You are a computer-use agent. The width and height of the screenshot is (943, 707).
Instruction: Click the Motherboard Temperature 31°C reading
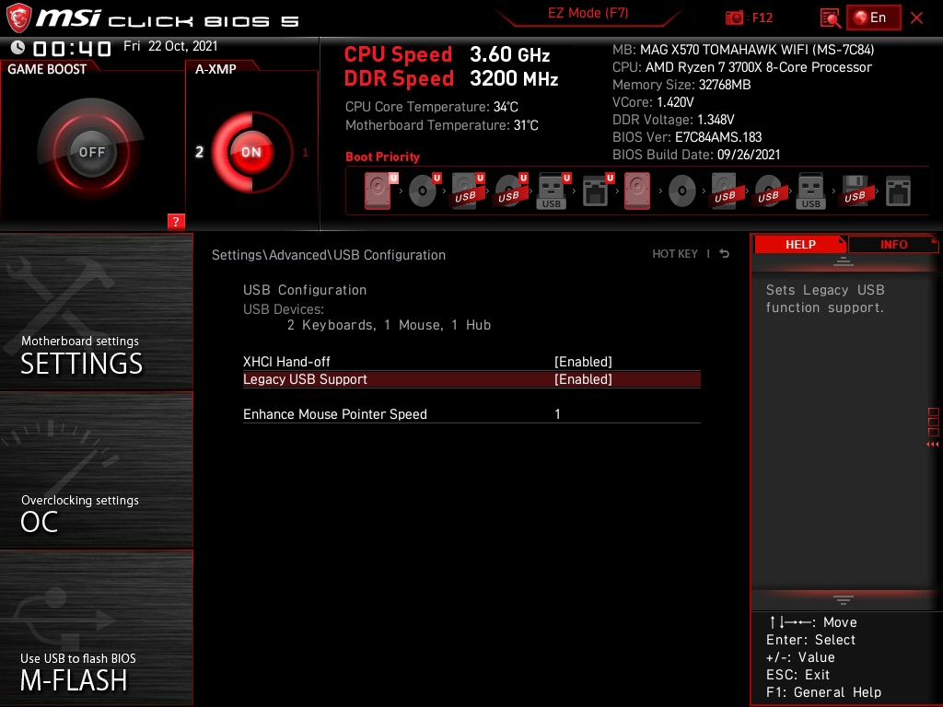click(x=441, y=125)
